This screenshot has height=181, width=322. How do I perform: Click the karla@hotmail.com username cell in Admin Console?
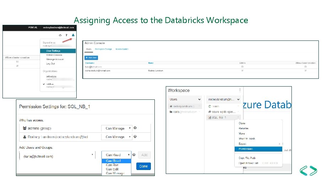[93, 67]
